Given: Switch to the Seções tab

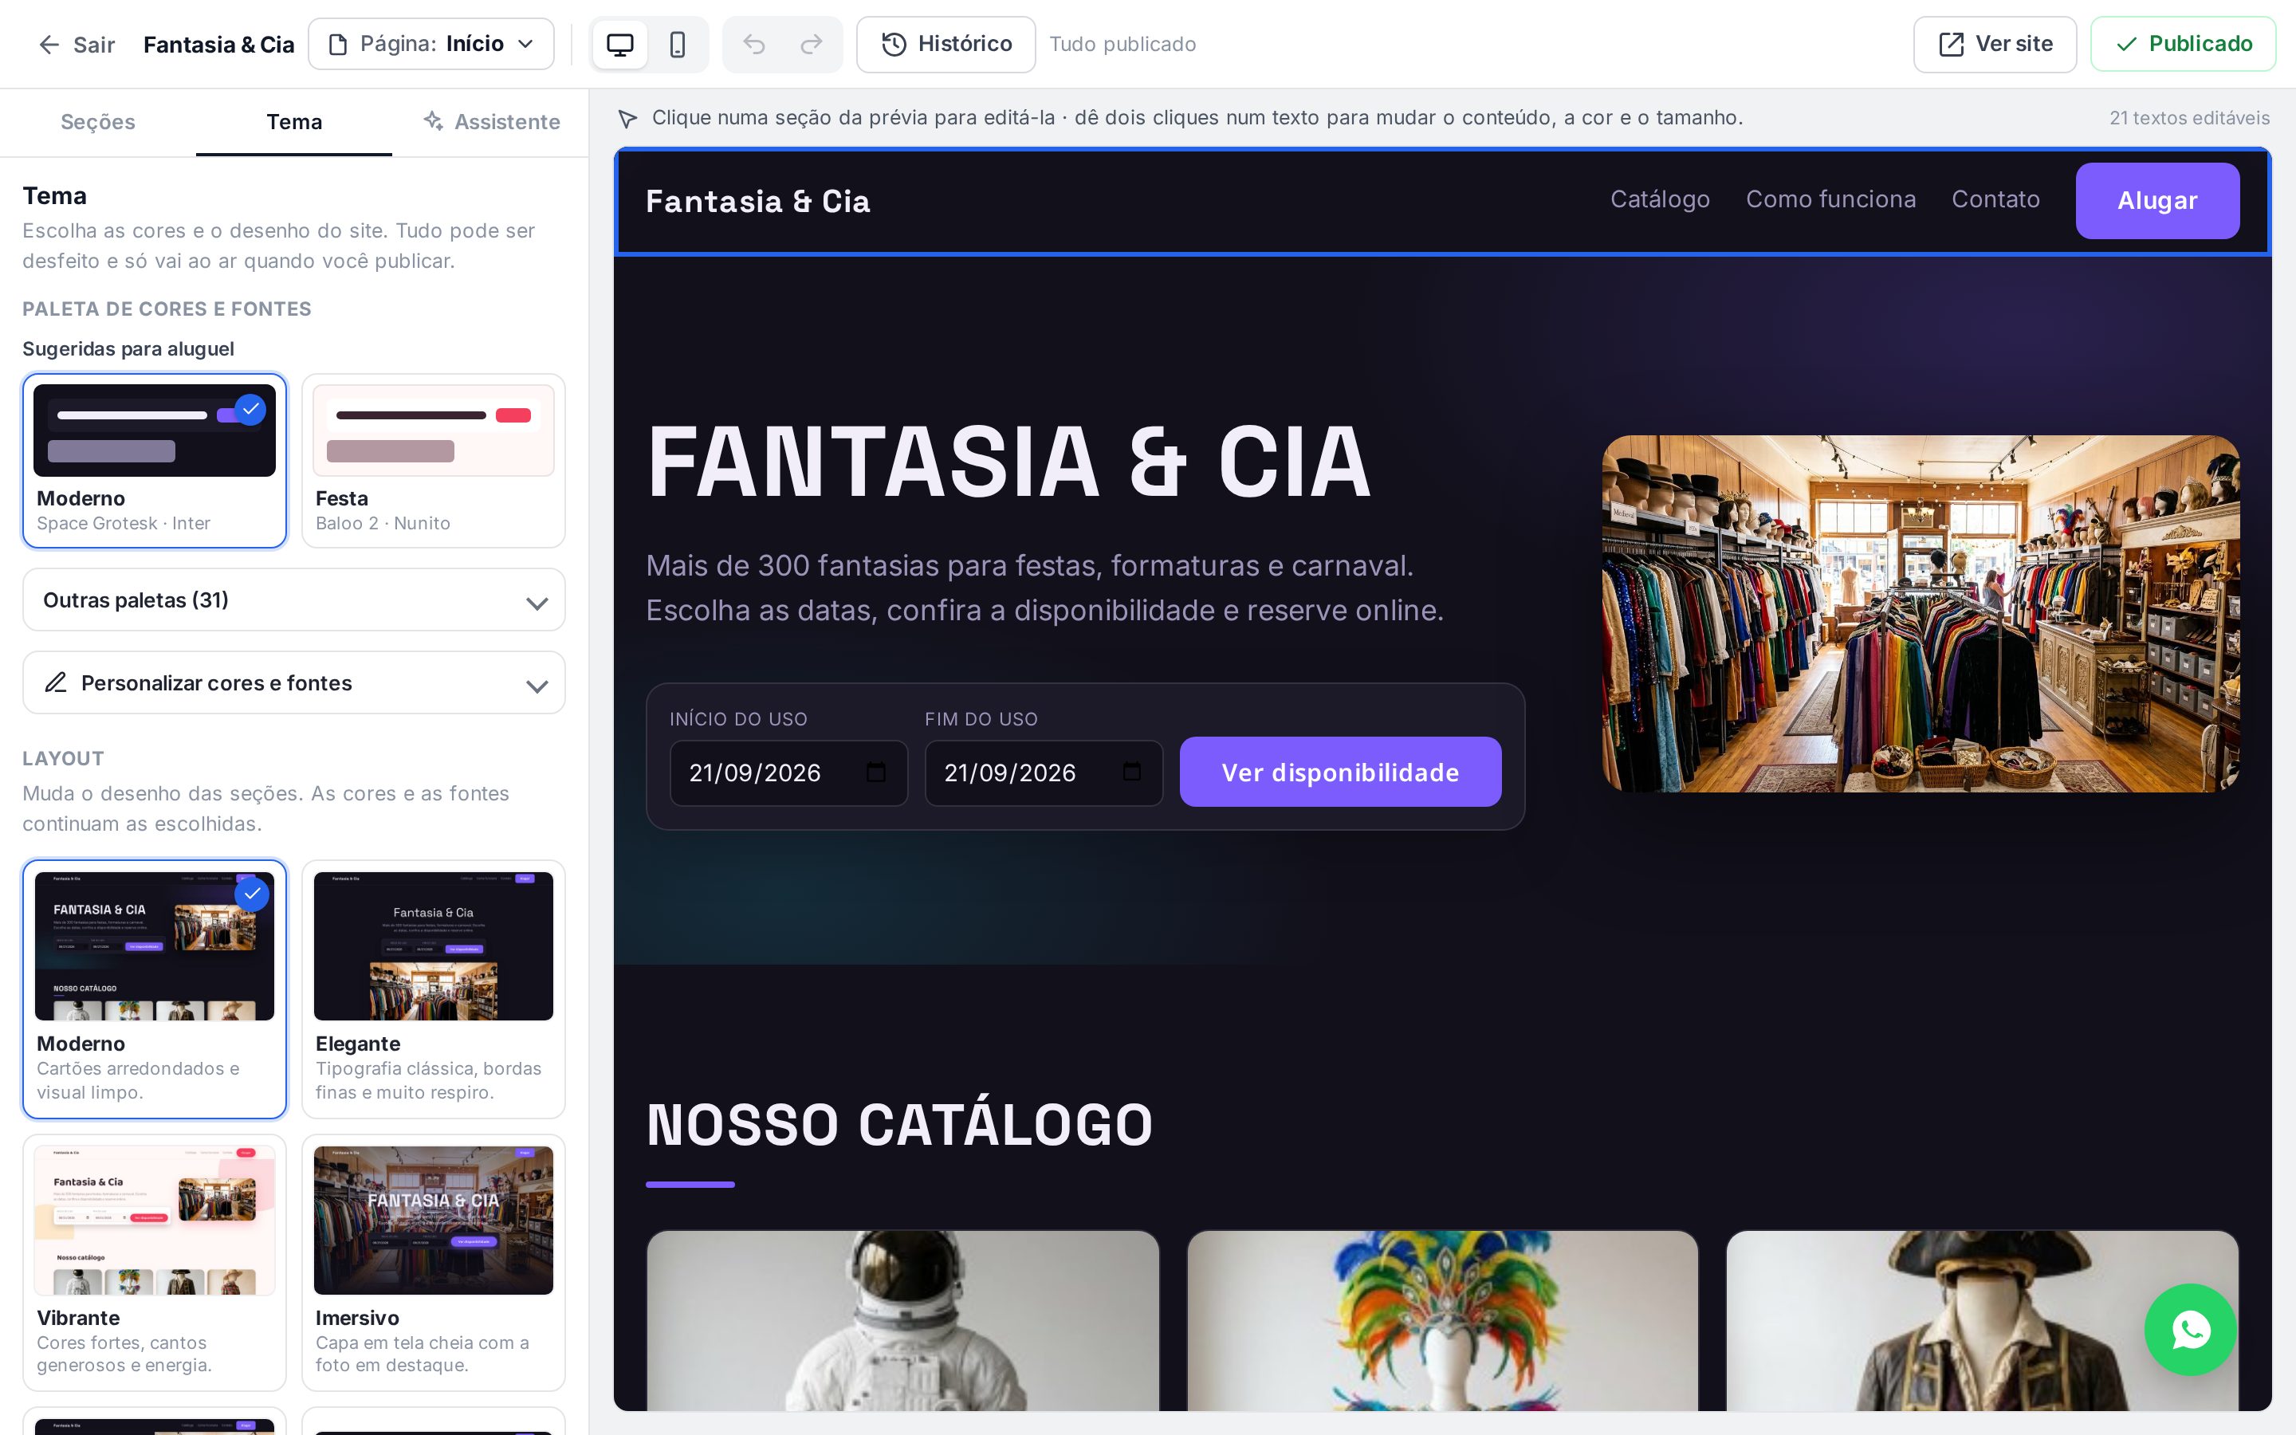Looking at the screenshot, I should tap(98, 123).
